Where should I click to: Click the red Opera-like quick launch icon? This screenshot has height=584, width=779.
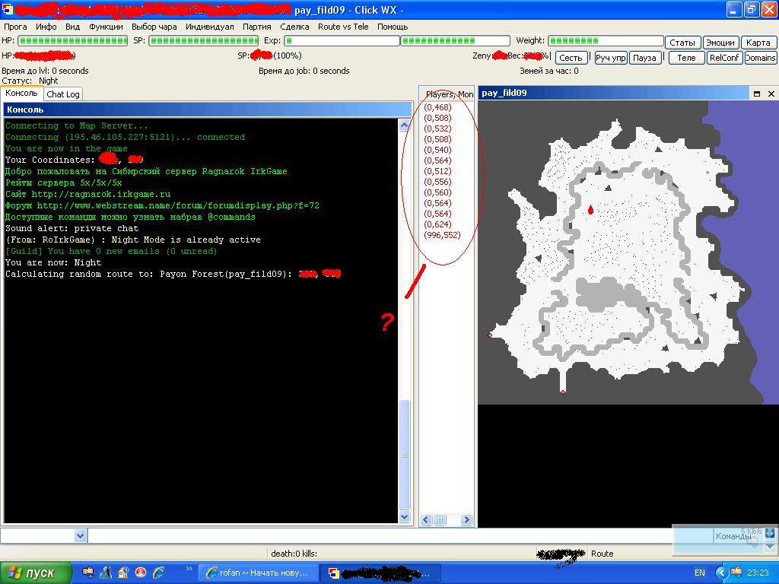click(x=141, y=573)
